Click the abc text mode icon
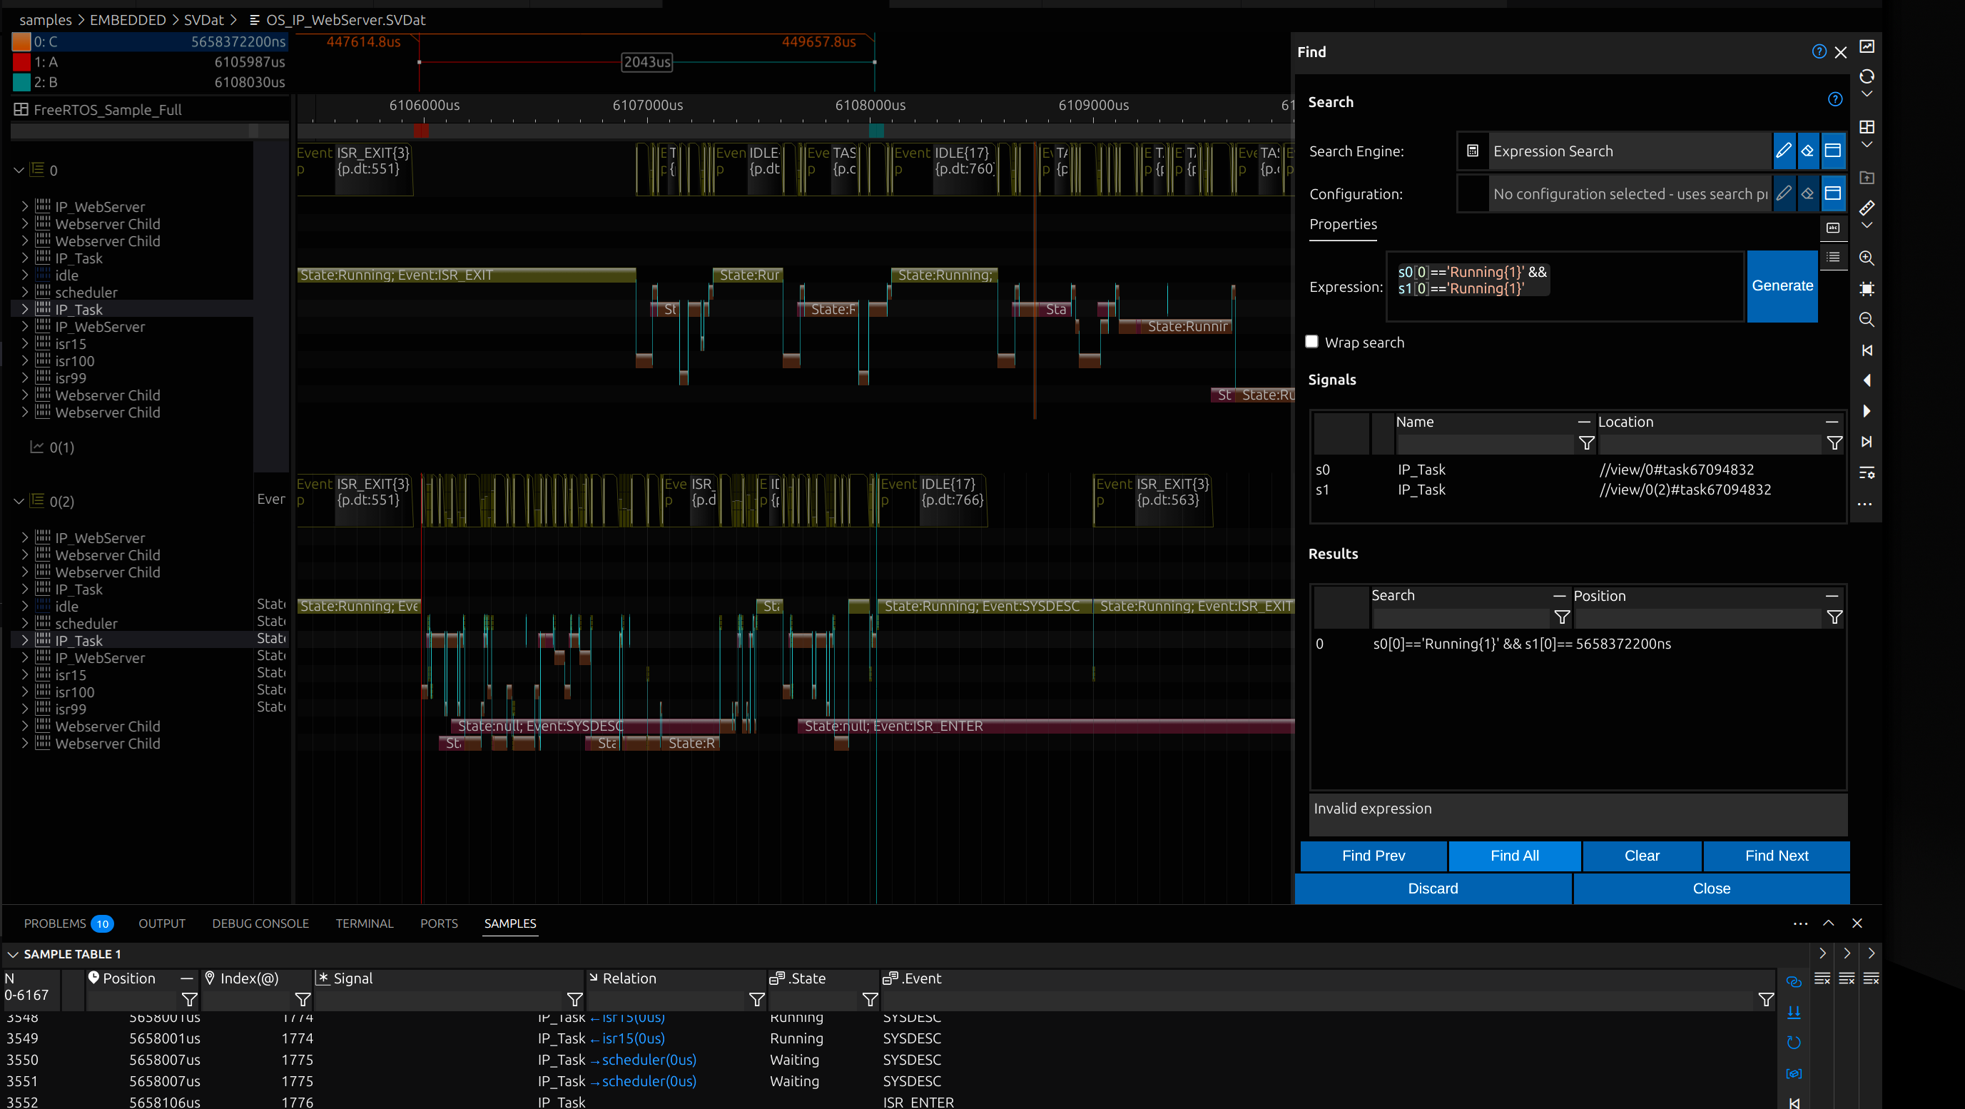The height and width of the screenshot is (1109, 1965). pyautogui.click(x=1832, y=227)
